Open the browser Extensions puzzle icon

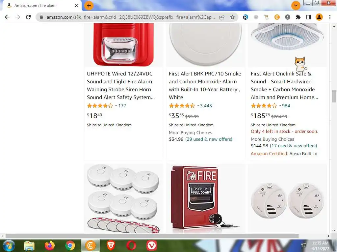298,17
